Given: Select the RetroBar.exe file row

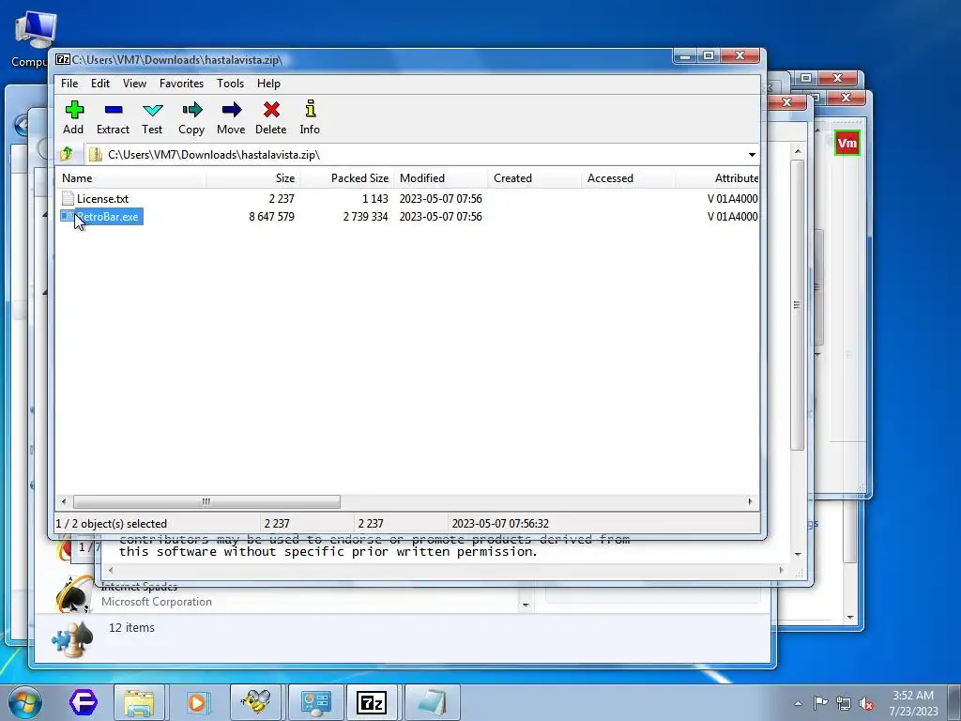Looking at the screenshot, I should (x=408, y=217).
